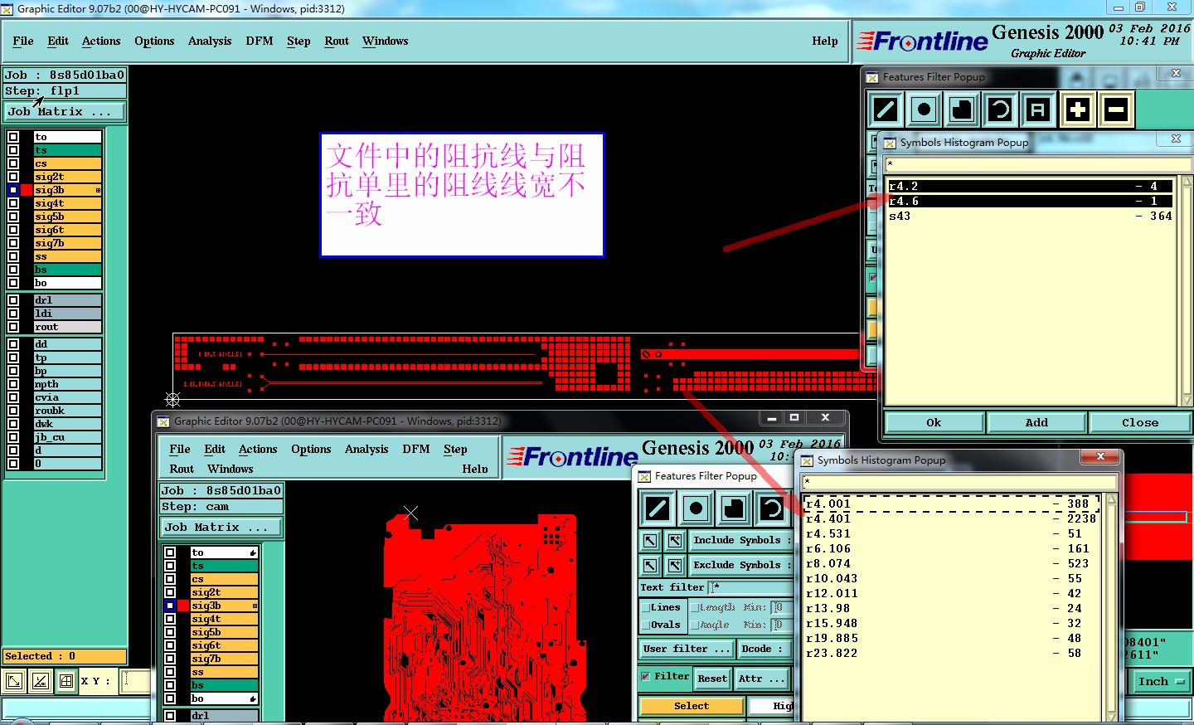Open the Attr options
Viewport: 1194px width, 725px height.
click(x=762, y=679)
